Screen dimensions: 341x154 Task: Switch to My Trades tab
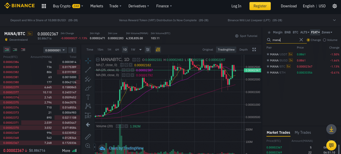tap(303, 133)
